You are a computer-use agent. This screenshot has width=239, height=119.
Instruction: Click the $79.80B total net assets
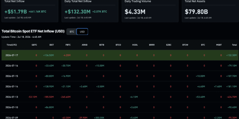pyautogui.click(x=196, y=12)
